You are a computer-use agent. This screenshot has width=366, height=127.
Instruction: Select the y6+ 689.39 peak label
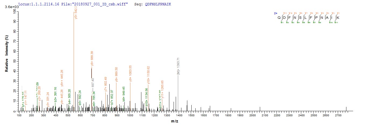(92, 58)
